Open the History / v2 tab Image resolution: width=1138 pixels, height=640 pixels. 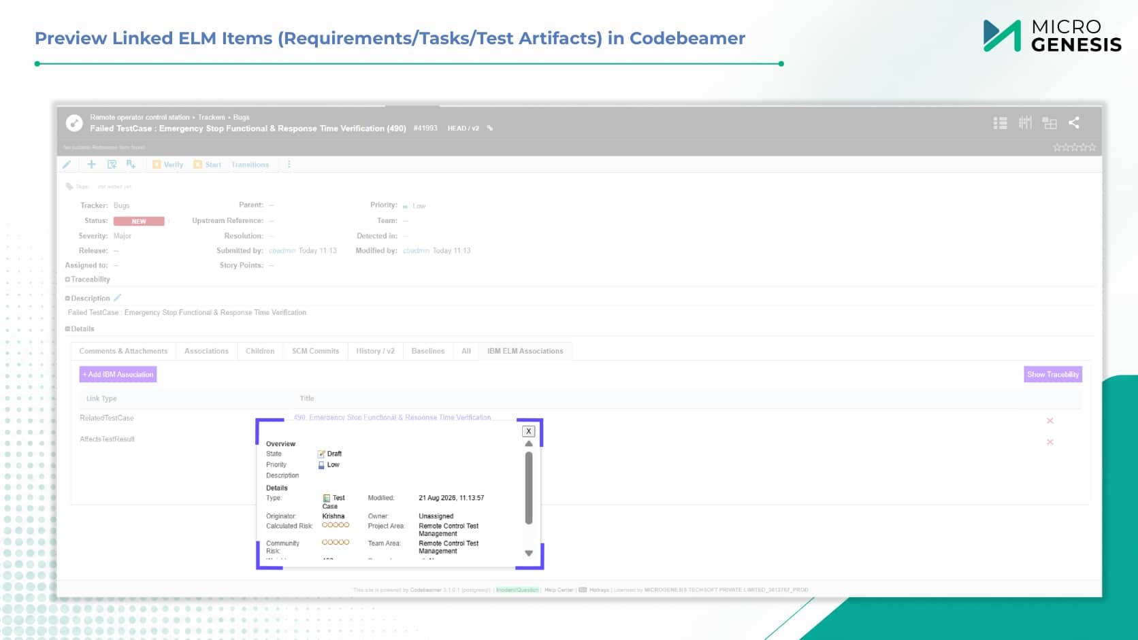coord(375,351)
